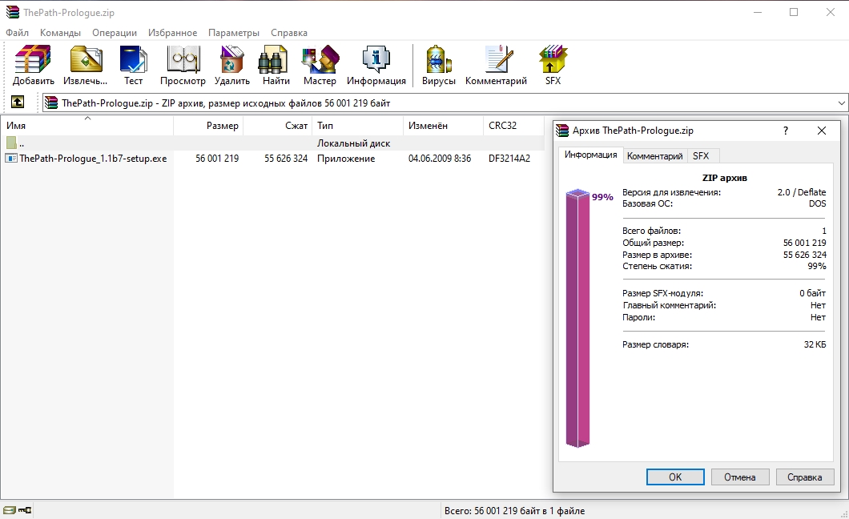Confirm with the OK button
Viewport: 849px width, 519px height.
675,477
